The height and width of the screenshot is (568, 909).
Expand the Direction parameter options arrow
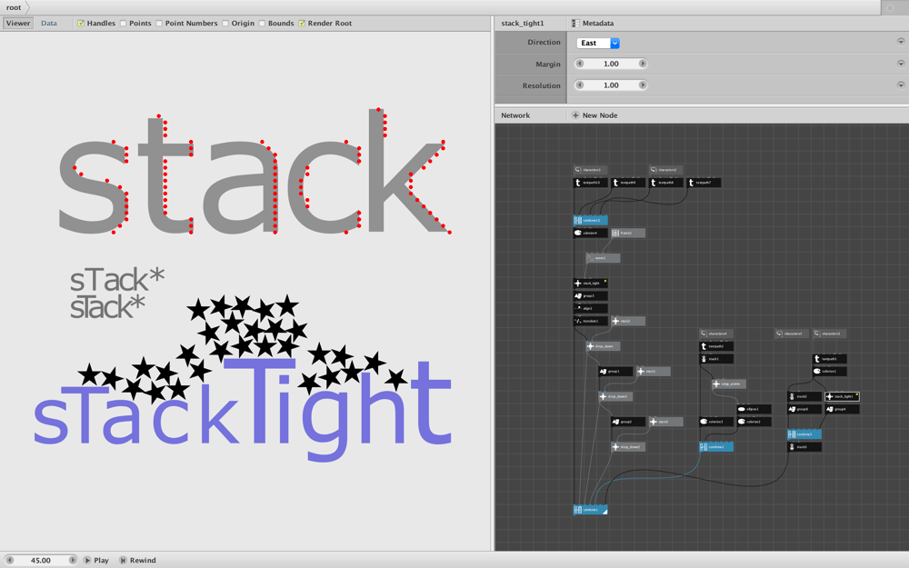[901, 42]
